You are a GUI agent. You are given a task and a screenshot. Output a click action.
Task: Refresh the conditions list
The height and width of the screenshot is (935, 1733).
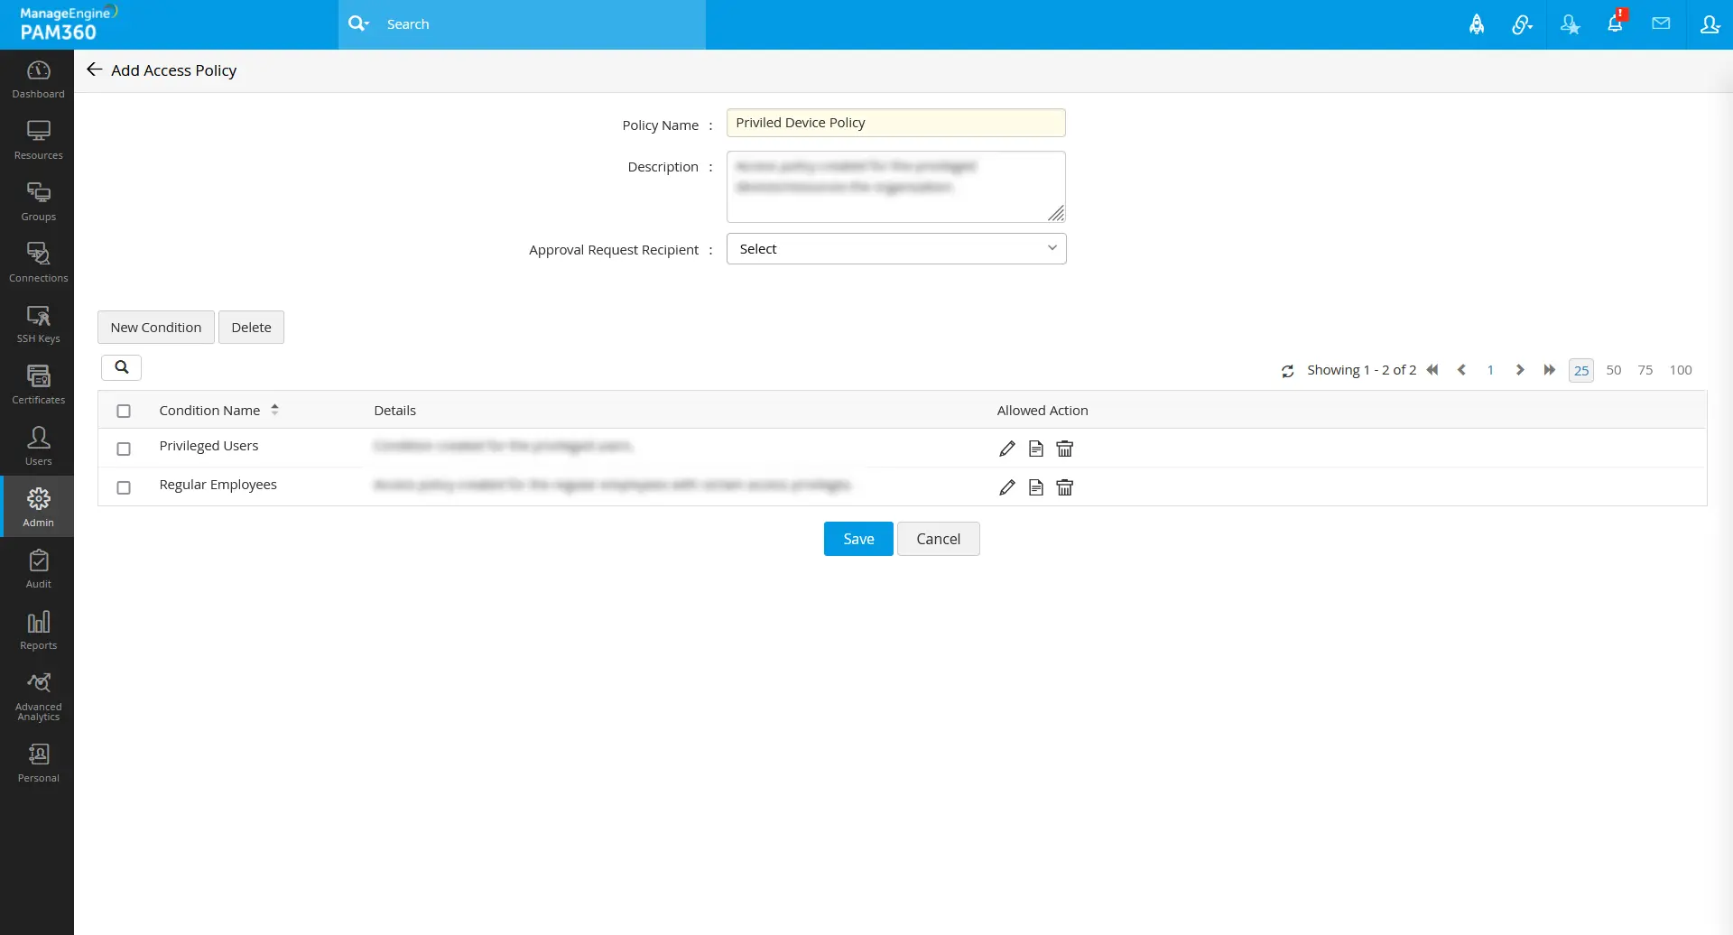tap(1288, 371)
